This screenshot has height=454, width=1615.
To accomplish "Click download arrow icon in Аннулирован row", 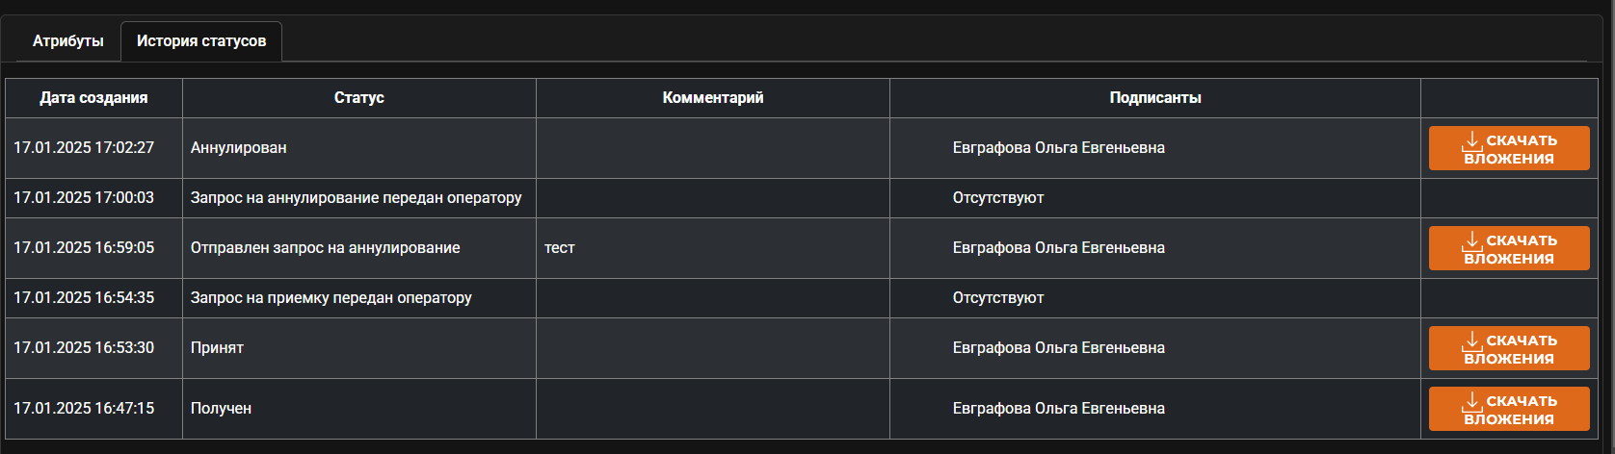I will (x=1472, y=141).
